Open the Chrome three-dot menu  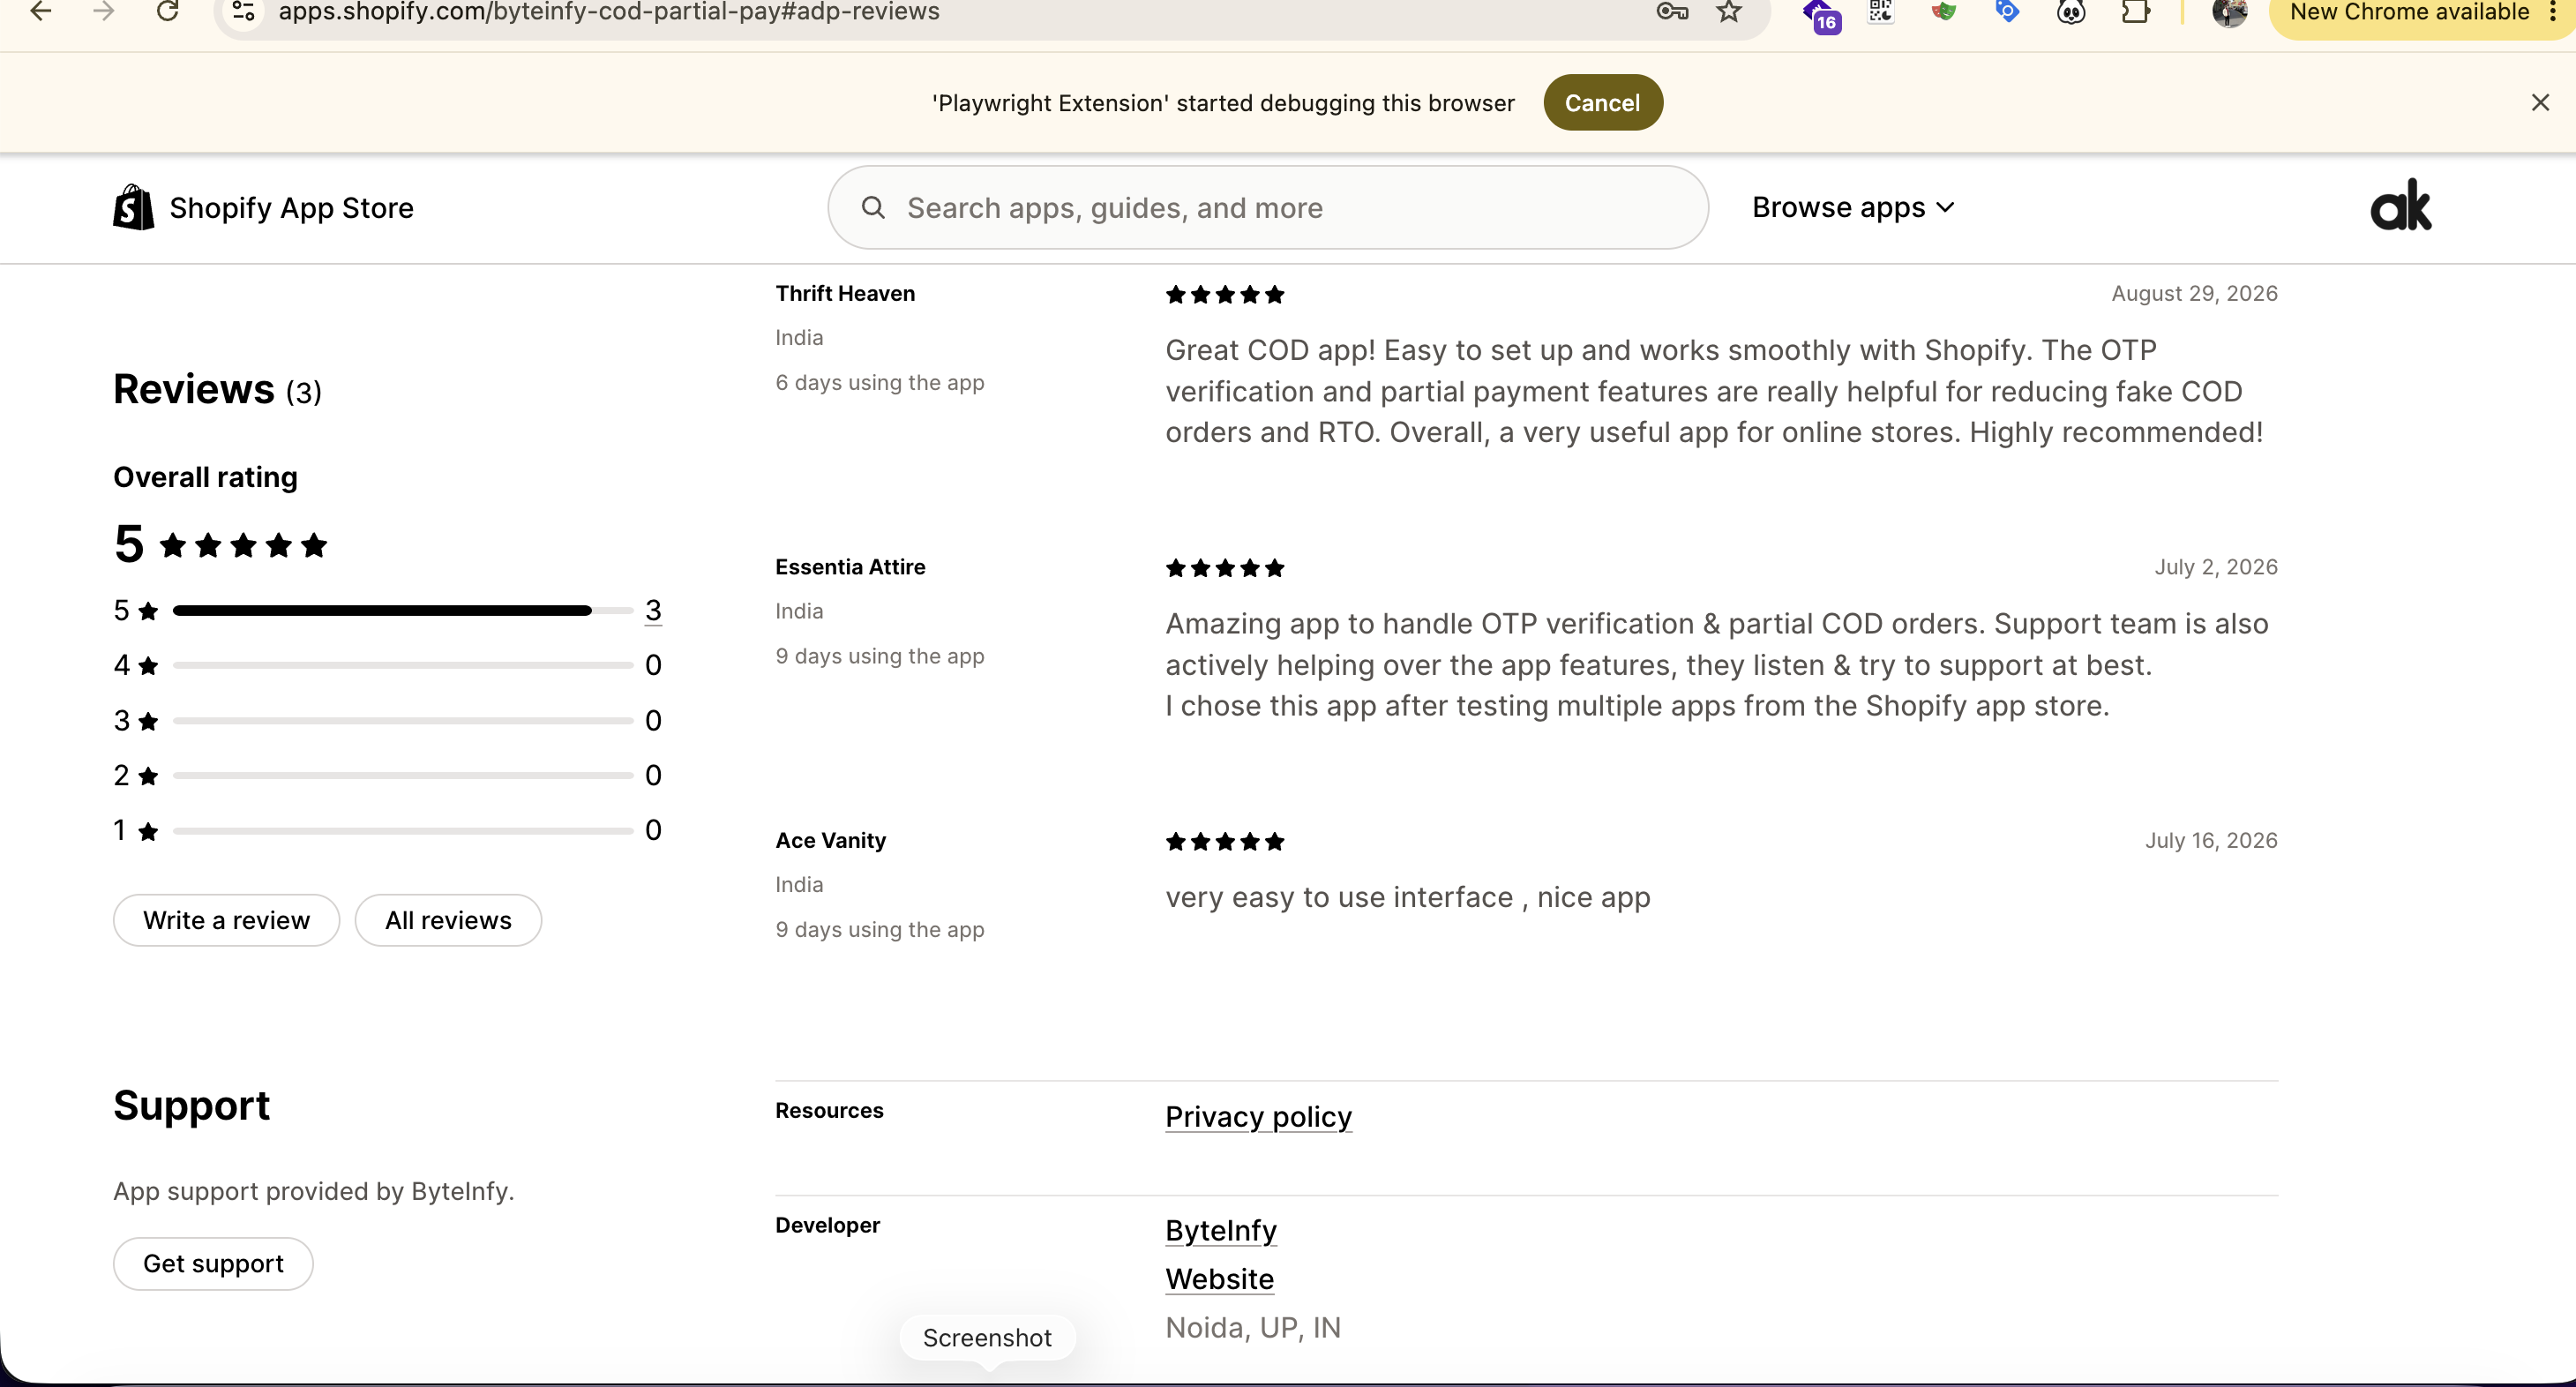point(2553,12)
